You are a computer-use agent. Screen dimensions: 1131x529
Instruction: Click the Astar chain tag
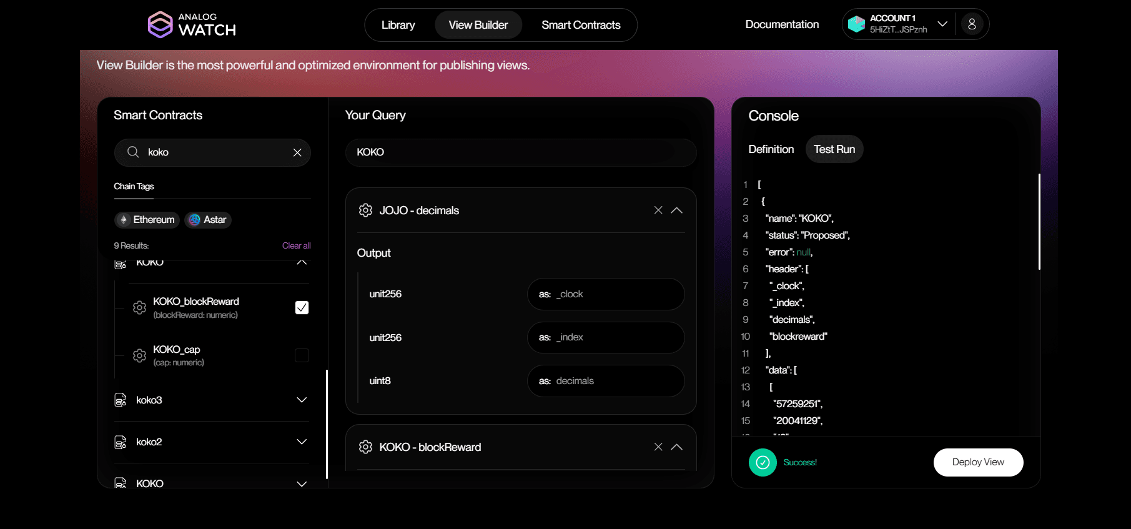click(208, 220)
